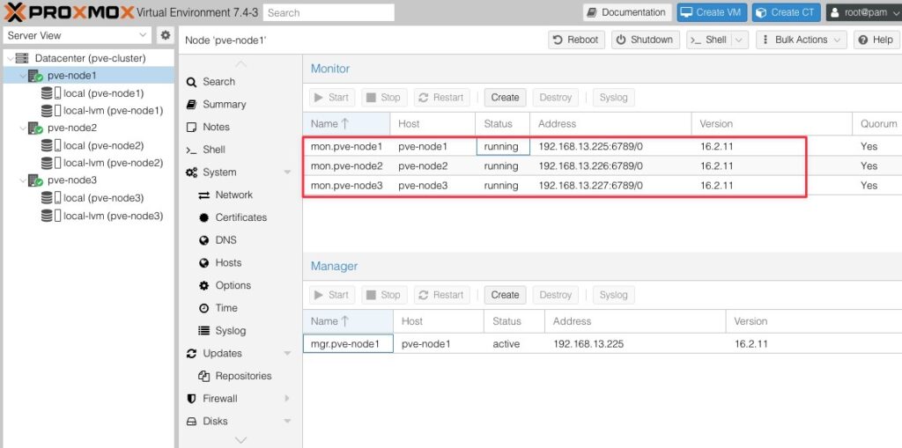This screenshot has height=448, width=902.
Task: Click Create in the Manager toolbar
Action: [x=505, y=295]
